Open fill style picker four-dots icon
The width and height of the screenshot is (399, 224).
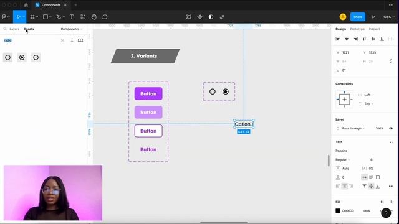(382, 202)
